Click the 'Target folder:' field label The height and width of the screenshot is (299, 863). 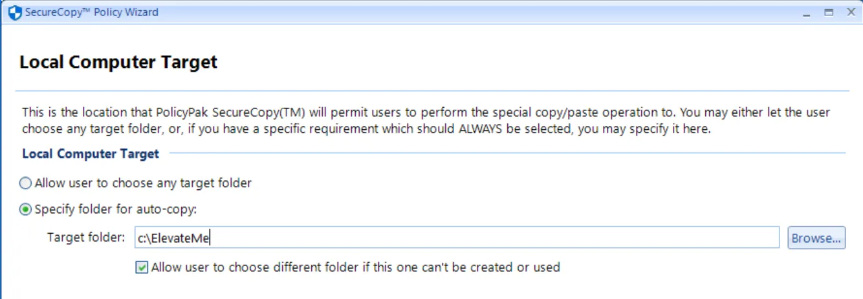86,238
